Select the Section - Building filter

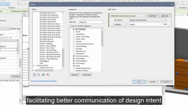(46, 43)
